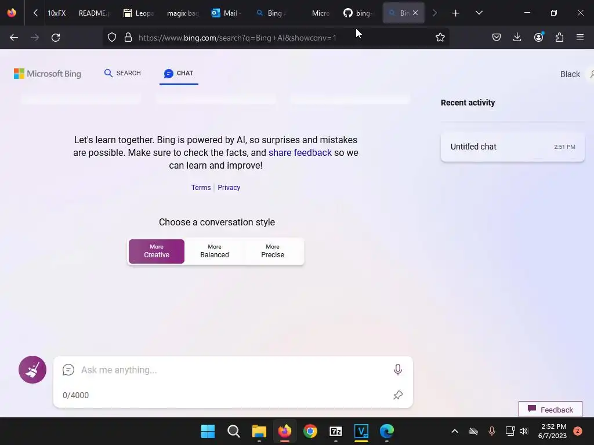Show site security lock information

pos(128,37)
